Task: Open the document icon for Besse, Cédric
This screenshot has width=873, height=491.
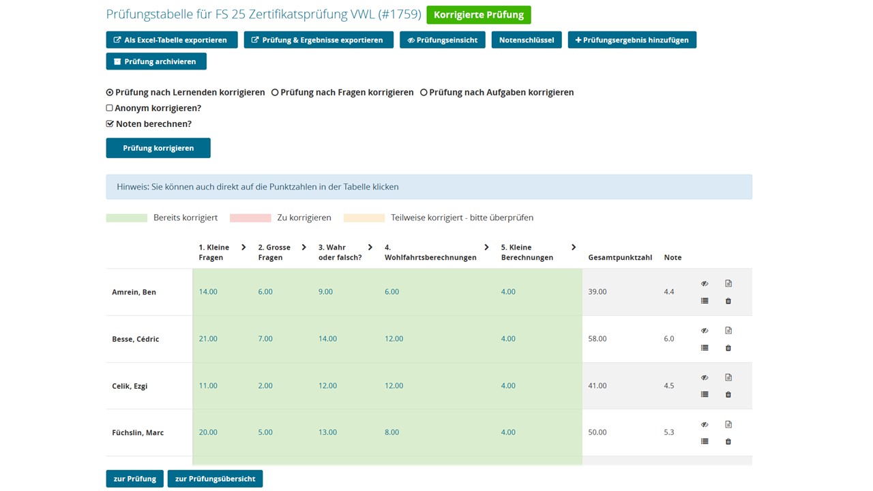Action: point(728,330)
